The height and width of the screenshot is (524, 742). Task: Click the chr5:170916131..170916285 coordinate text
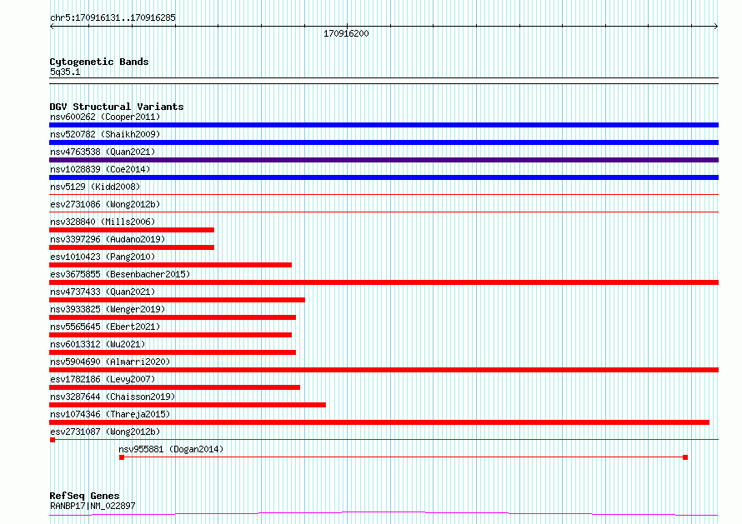(x=113, y=18)
